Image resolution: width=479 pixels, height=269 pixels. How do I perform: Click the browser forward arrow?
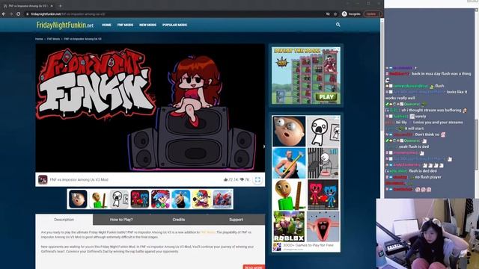(11, 14)
